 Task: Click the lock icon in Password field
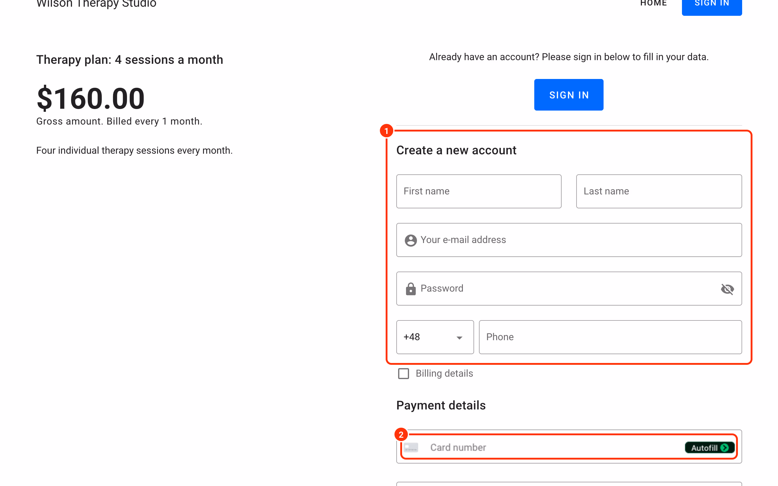[x=411, y=289]
